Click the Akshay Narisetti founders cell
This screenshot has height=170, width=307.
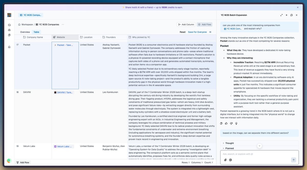(114, 65)
